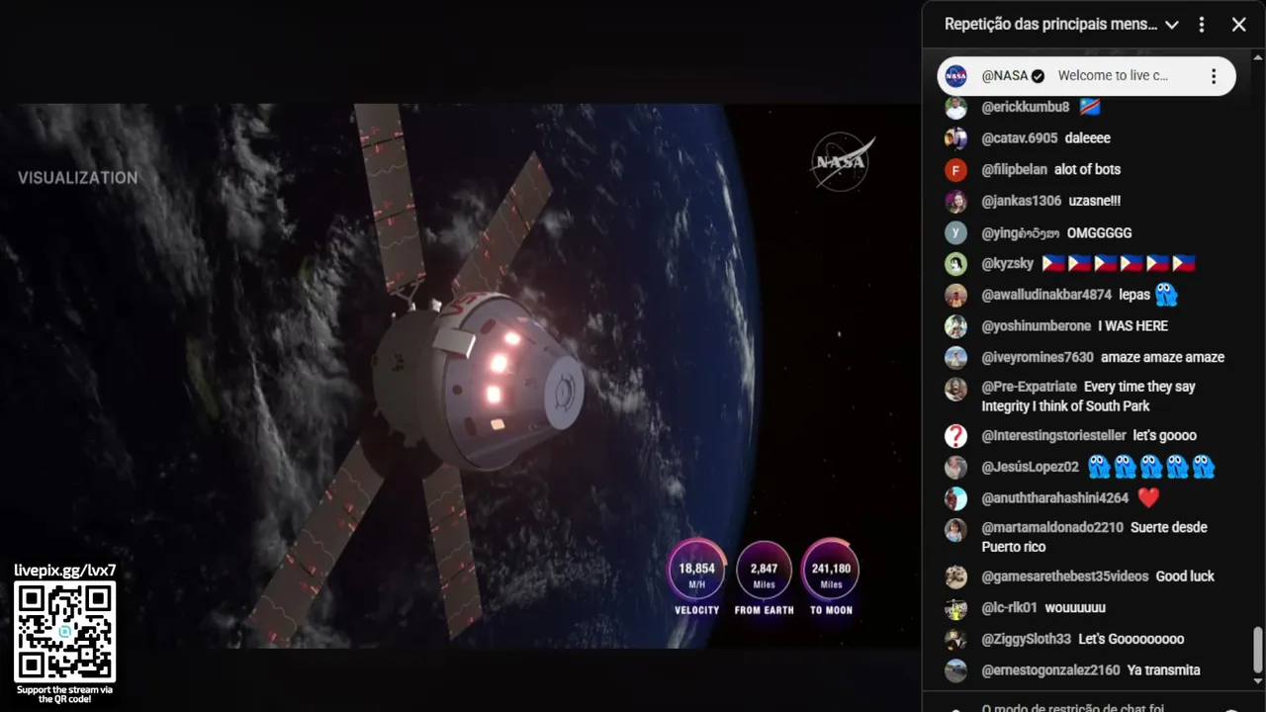Image resolution: width=1266 pixels, height=712 pixels.
Task: Click the avatar of @erickkumbu8
Action: pyautogui.click(x=955, y=107)
